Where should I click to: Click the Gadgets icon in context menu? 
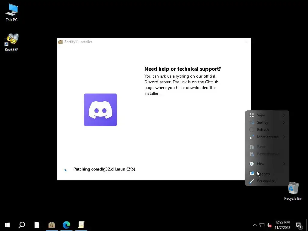pos(252,173)
